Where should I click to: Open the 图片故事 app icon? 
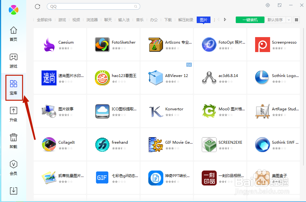tap(49, 111)
